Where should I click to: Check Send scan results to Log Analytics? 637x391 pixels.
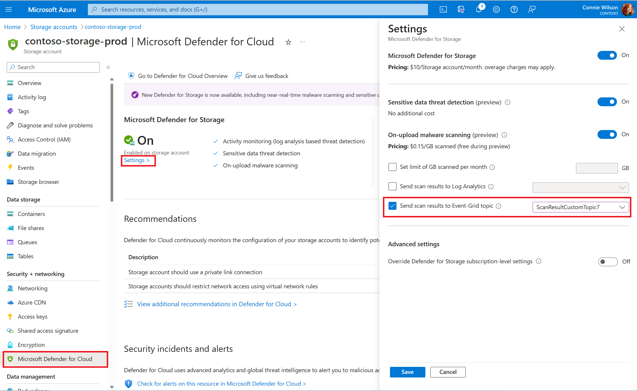click(x=392, y=187)
